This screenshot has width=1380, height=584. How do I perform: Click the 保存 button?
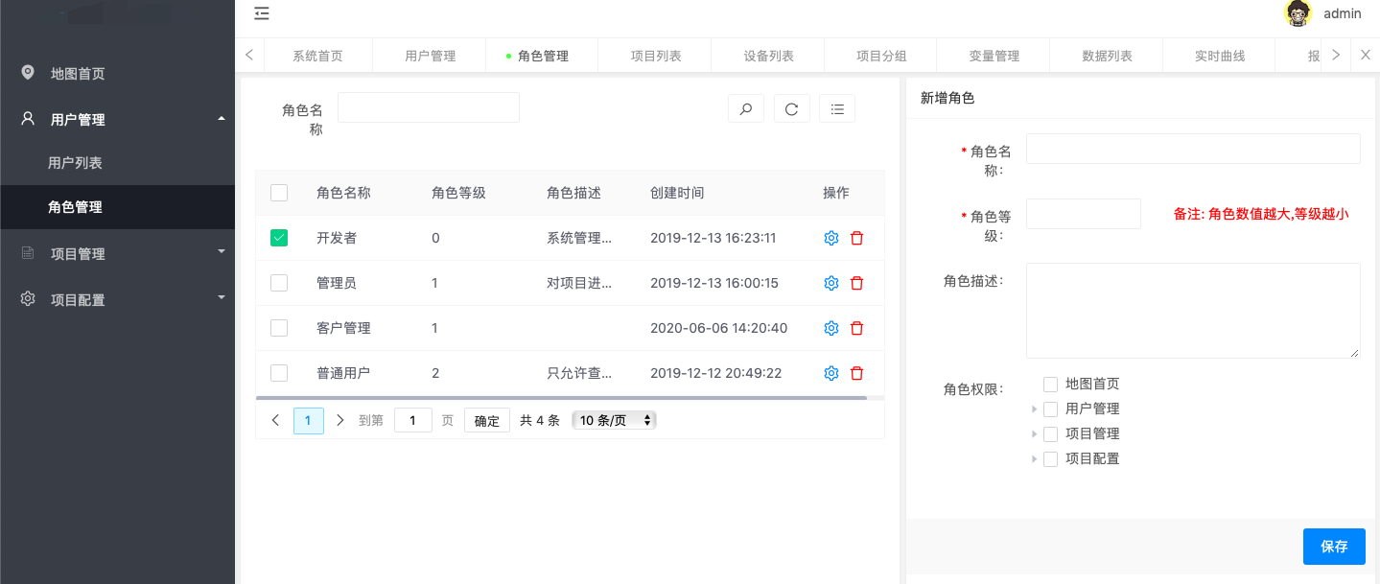pyautogui.click(x=1334, y=547)
